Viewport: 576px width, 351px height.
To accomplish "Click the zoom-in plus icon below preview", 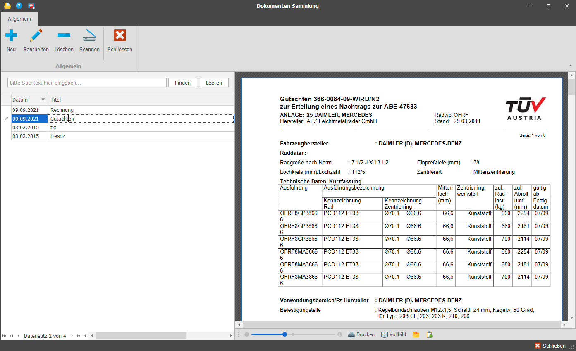I will (x=339, y=334).
